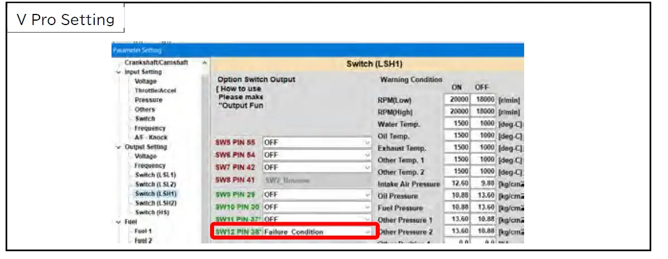Edit Oil Temp. OFF value
The height and width of the screenshot is (259, 668).
tap(484, 136)
